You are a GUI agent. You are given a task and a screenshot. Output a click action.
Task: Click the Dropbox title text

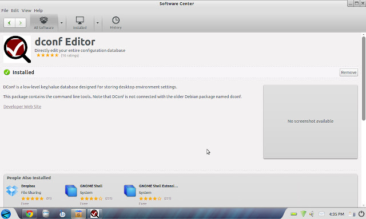point(28,186)
